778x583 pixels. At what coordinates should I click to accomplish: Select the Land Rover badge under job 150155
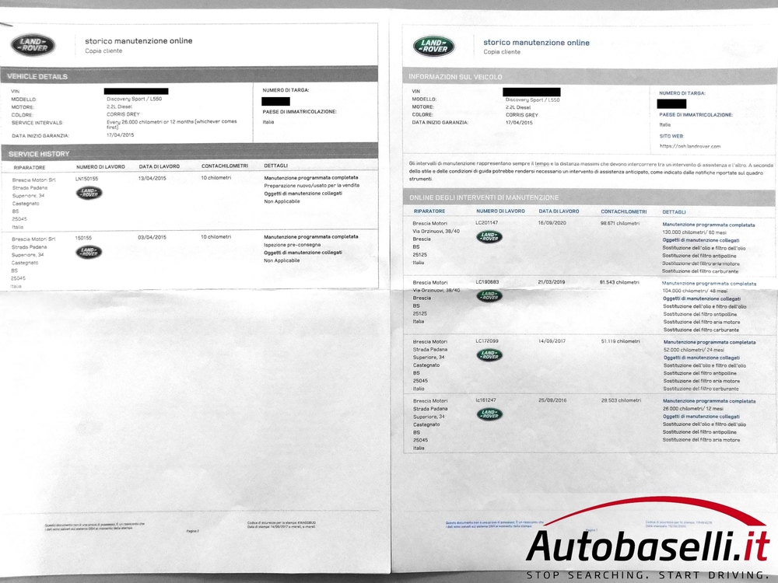point(89,253)
